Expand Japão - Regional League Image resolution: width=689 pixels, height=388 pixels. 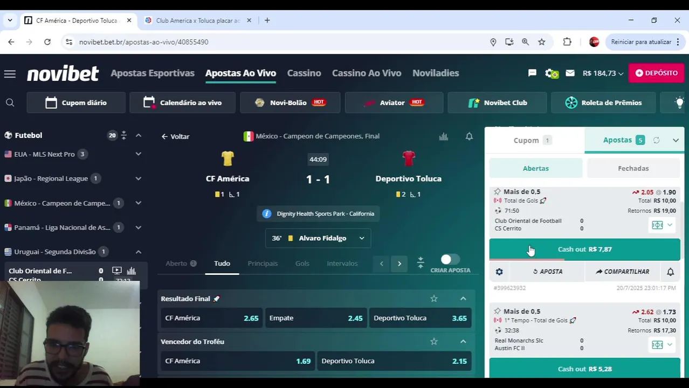pos(138,178)
